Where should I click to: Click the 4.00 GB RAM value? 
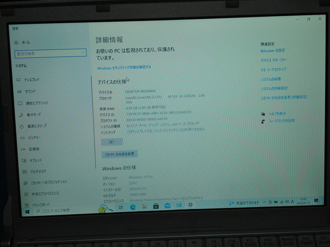(146, 107)
